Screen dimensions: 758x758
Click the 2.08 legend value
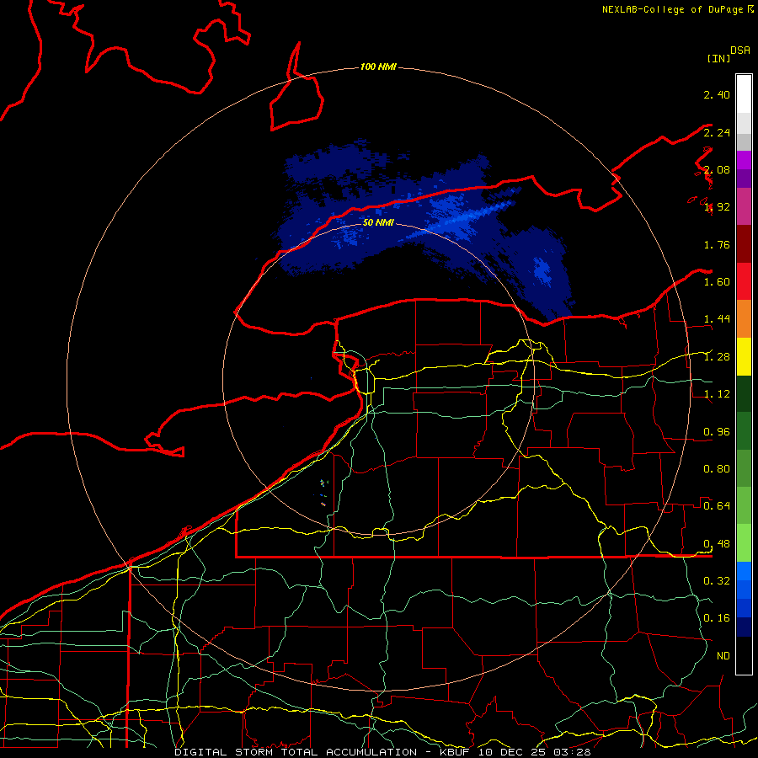click(717, 169)
